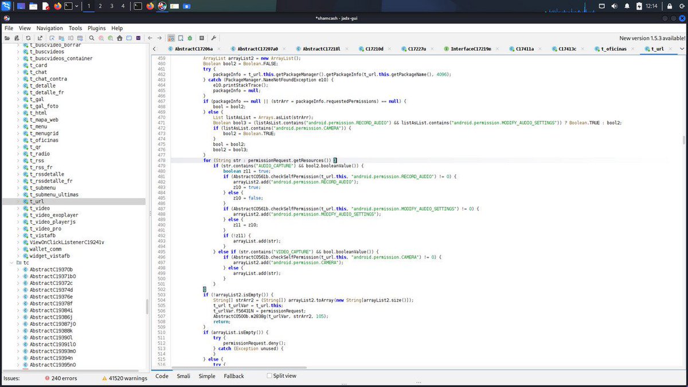Open the Tools menu
The height and width of the screenshot is (387, 688).
76,28
